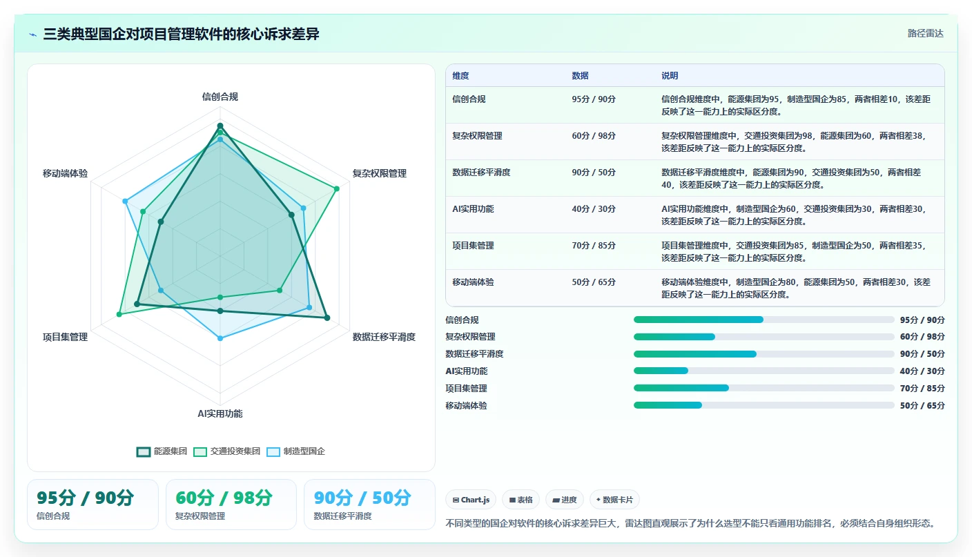Image resolution: width=972 pixels, height=557 pixels.
Task: Click the table value 70分 / 85分
Action: (594, 246)
